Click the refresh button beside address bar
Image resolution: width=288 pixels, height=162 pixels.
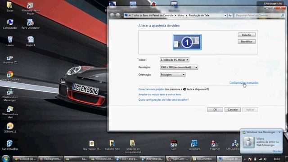click(x=230, y=16)
